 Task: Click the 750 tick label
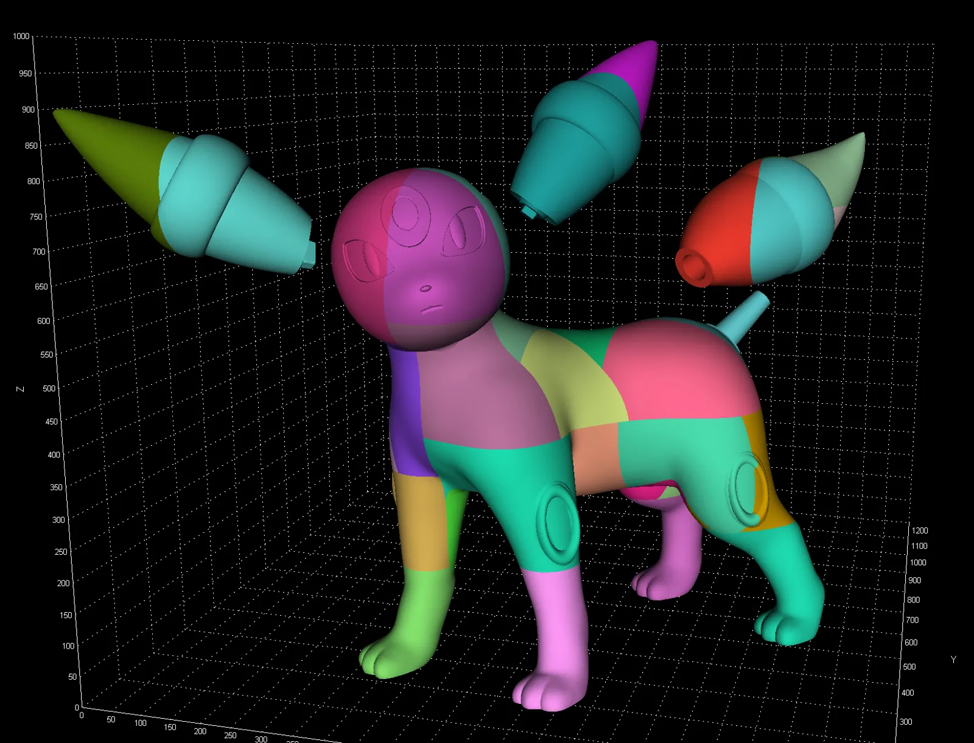(37, 217)
